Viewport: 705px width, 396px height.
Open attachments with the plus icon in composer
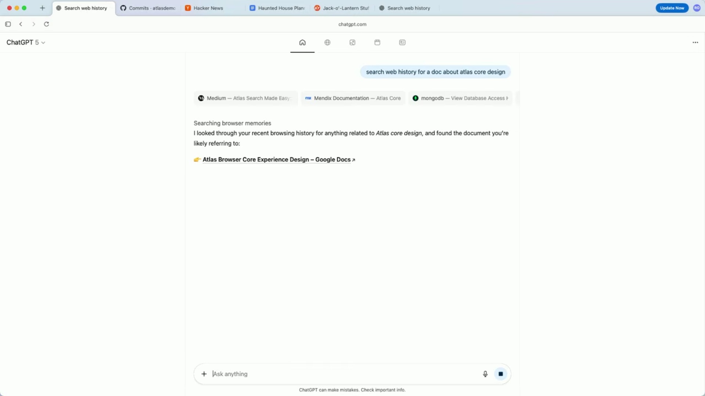coord(204,374)
